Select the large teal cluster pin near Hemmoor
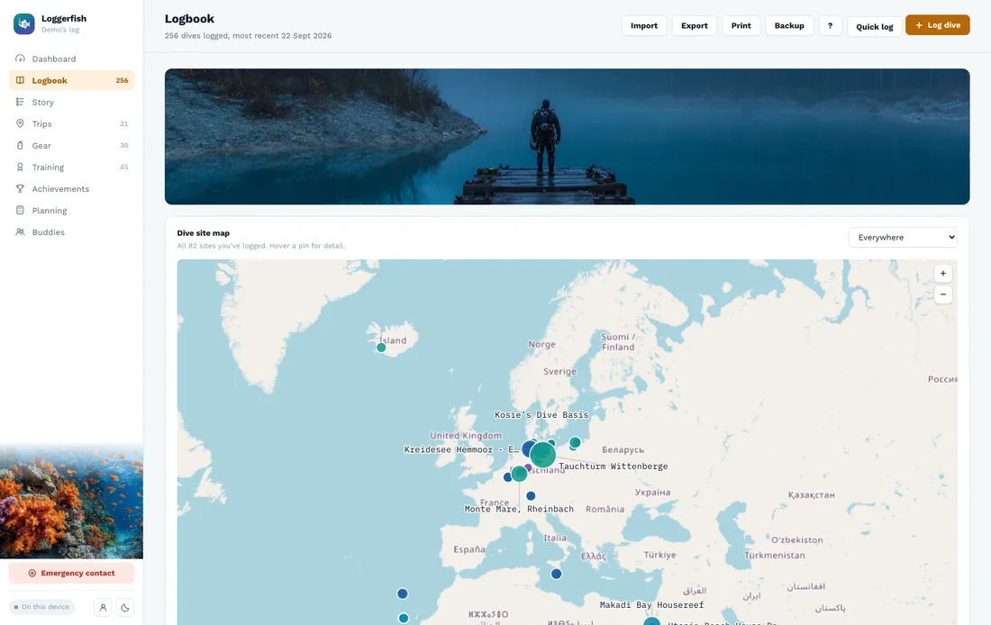 pyautogui.click(x=542, y=455)
